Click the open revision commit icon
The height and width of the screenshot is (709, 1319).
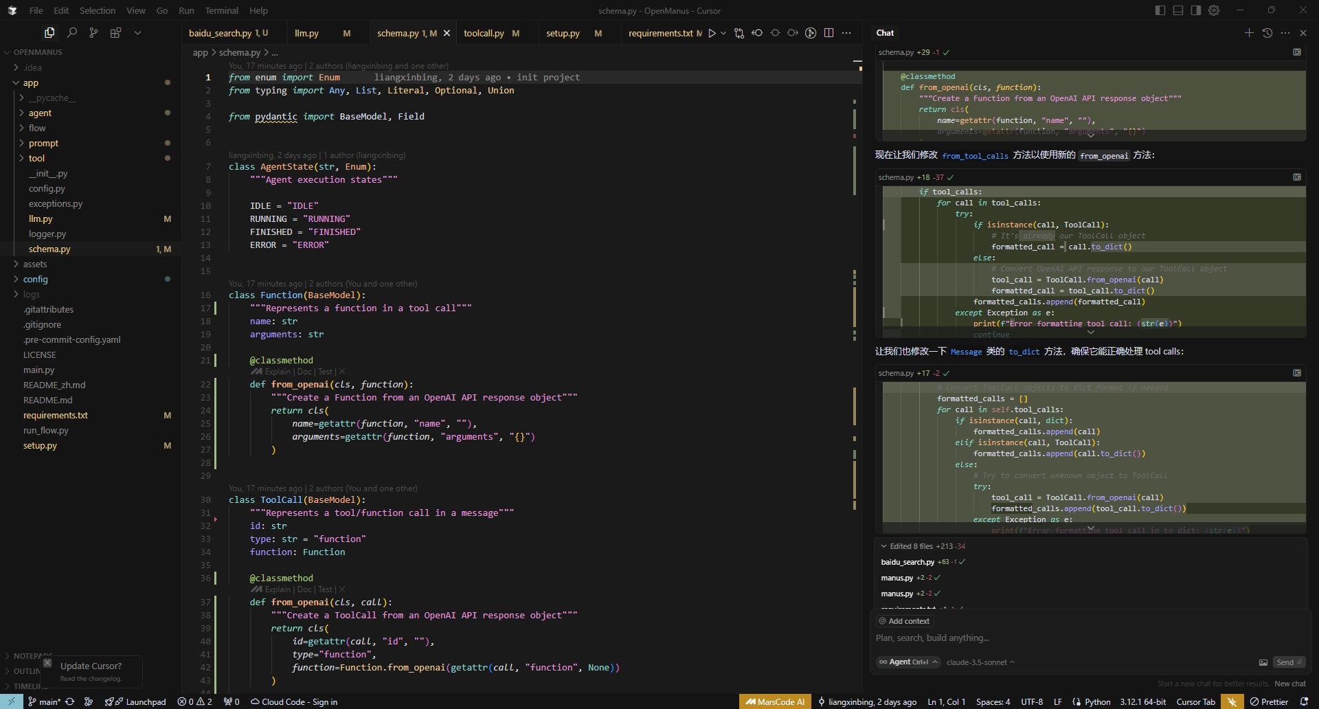pos(775,33)
